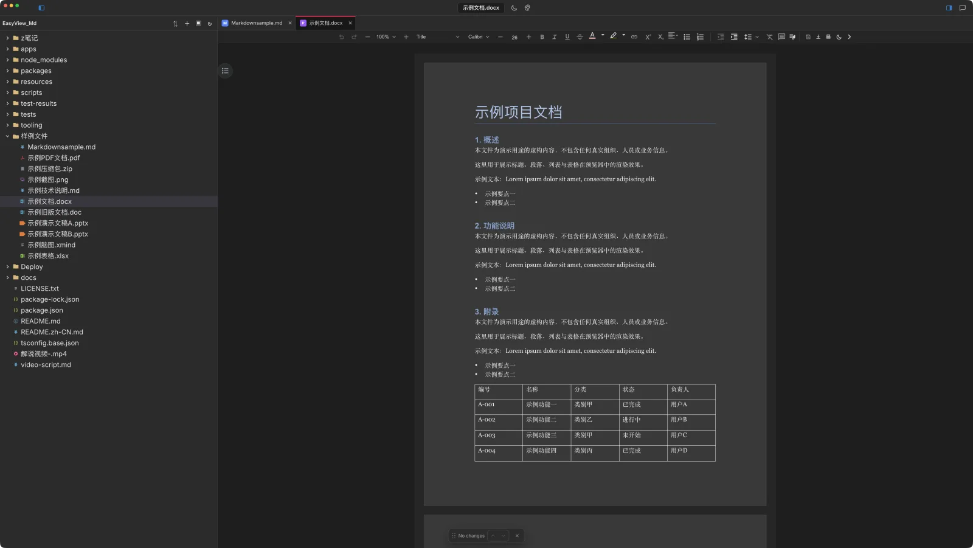Open the document outline panel button
The image size is (973, 548).
225,71
